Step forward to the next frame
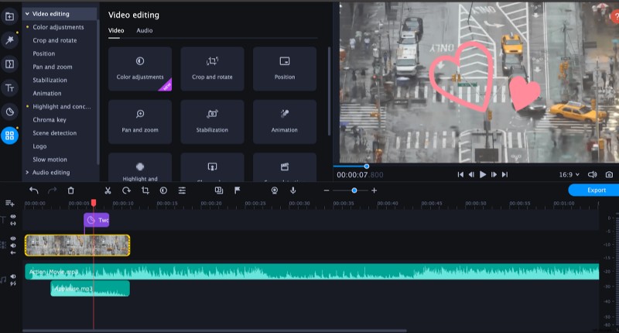This screenshot has width=619, height=333. click(x=494, y=174)
